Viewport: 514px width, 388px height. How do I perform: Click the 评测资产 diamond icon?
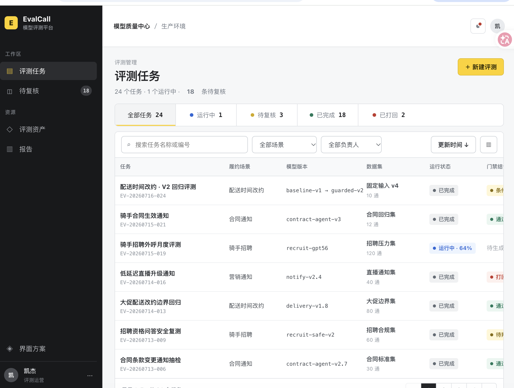10,129
